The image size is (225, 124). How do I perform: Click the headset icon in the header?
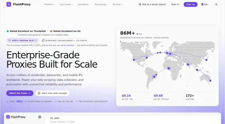140,5
